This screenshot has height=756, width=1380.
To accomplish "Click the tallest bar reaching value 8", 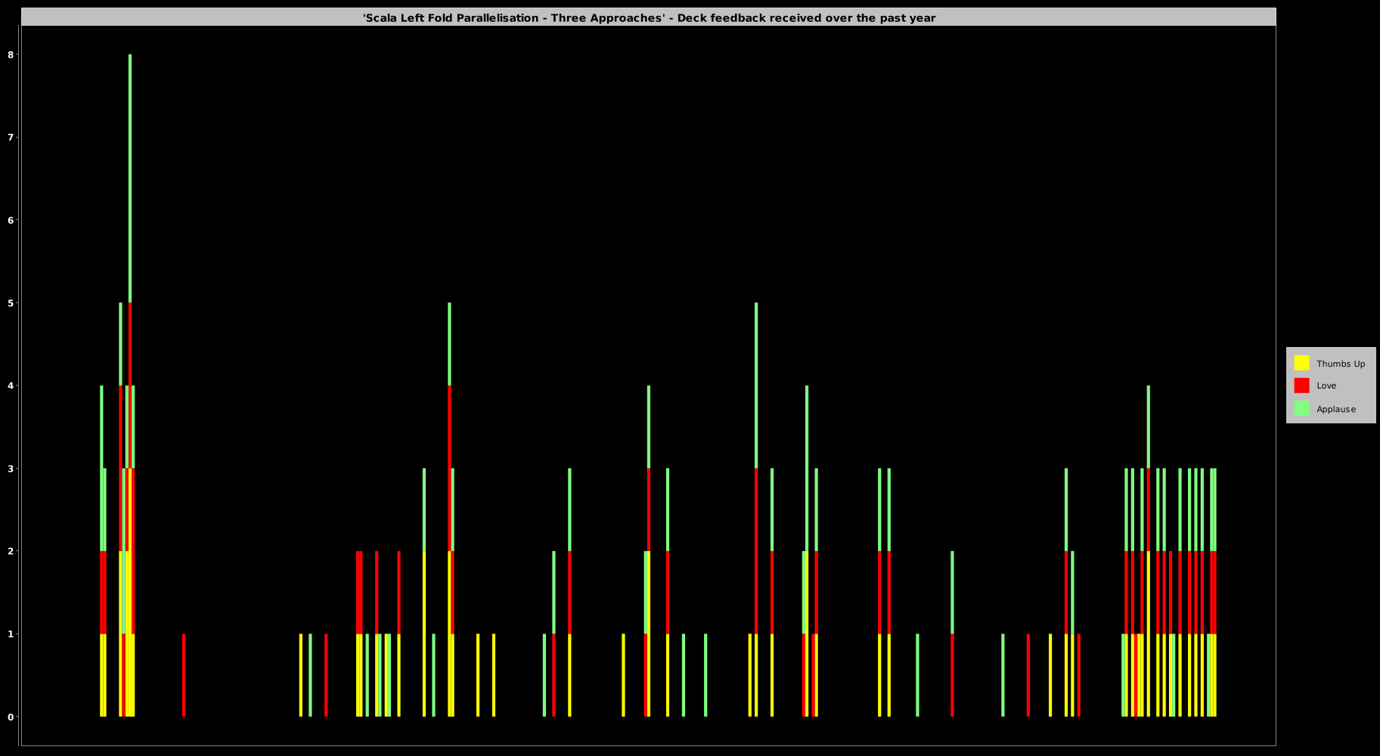I will coord(130,386).
